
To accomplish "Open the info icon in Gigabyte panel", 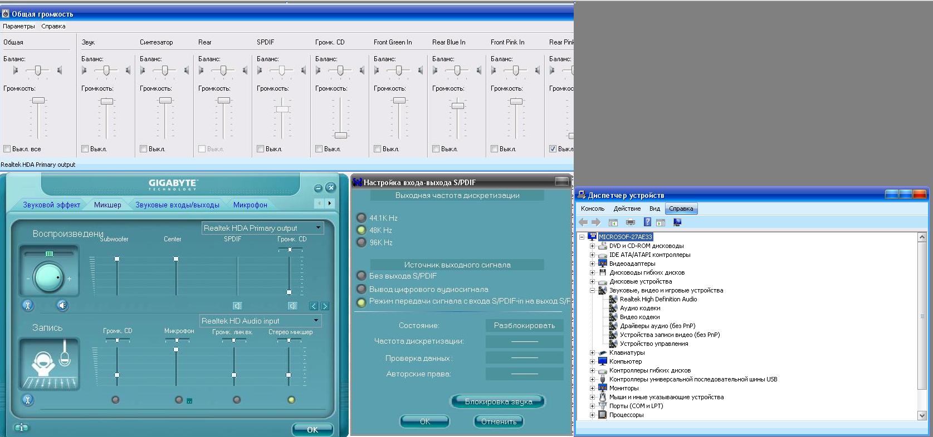I will [x=21, y=428].
